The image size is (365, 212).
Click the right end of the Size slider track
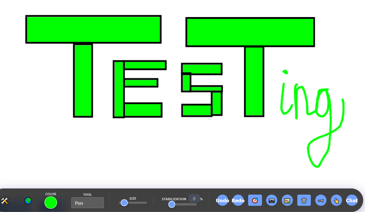pos(146,203)
